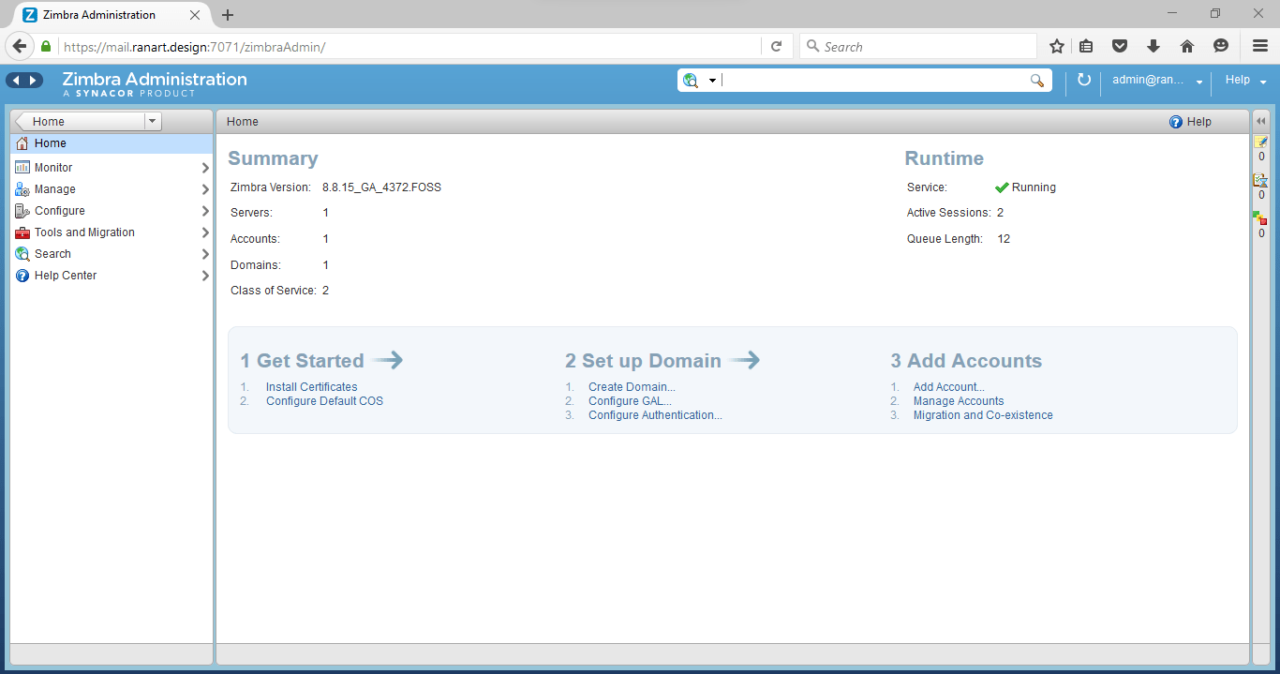Go to the browser home page
This screenshot has height=674, width=1280.
click(x=1186, y=46)
